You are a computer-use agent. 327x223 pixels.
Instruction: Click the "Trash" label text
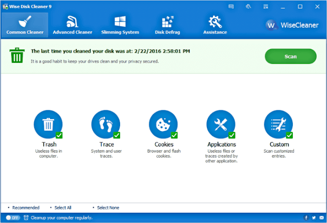click(49, 144)
